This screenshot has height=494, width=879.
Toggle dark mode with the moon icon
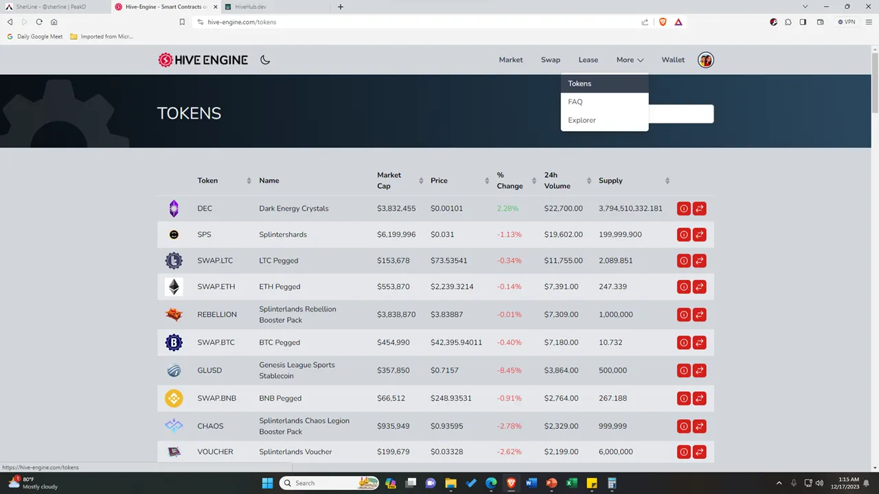(265, 60)
